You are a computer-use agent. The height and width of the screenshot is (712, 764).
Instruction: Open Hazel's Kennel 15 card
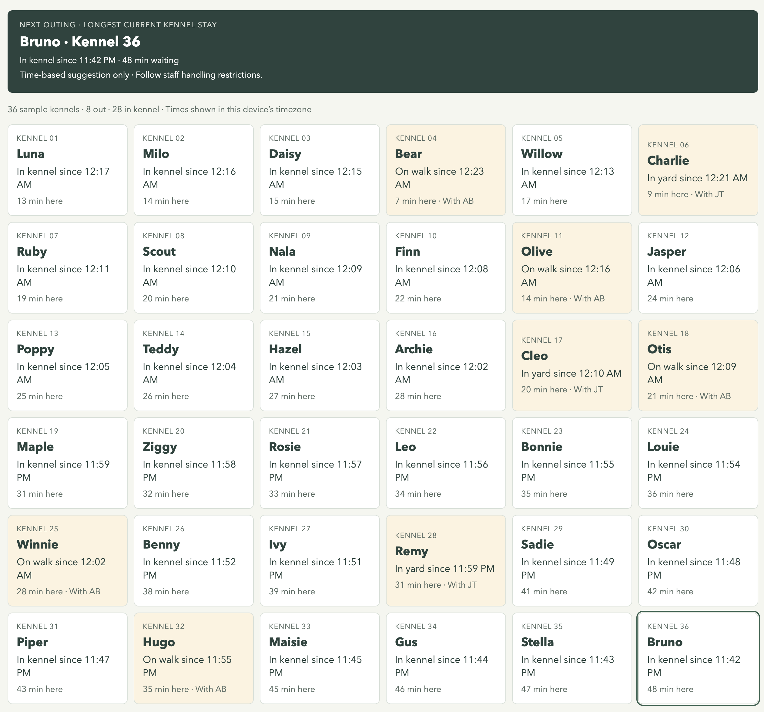pos(320,365)
